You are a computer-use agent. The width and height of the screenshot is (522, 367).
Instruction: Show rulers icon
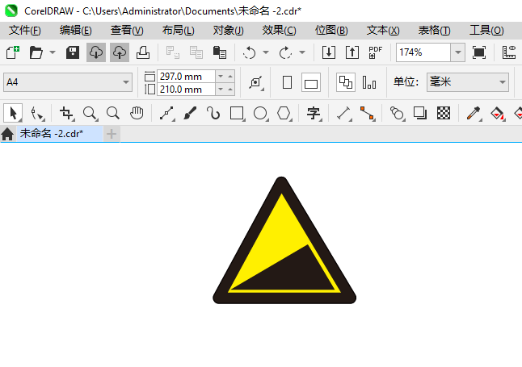[x=509, y=52]
